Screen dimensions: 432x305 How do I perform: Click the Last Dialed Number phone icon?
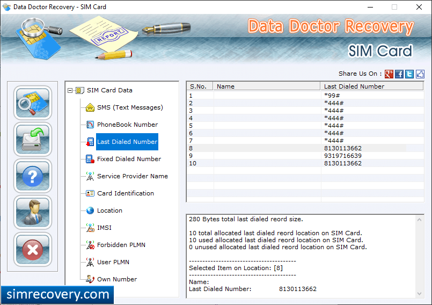[x=90, y=142]
